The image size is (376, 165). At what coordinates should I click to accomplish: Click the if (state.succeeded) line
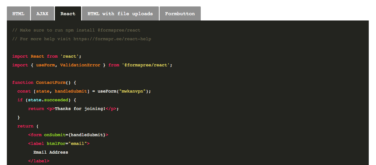pyautogui.click(x=46, y=100)
